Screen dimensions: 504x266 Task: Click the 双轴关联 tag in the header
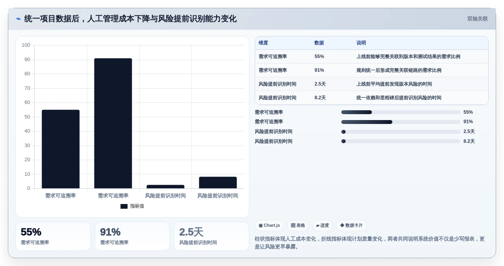477,19
